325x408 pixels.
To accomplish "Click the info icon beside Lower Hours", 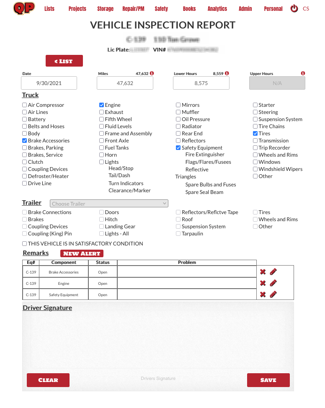I will (x=227, y=73).
